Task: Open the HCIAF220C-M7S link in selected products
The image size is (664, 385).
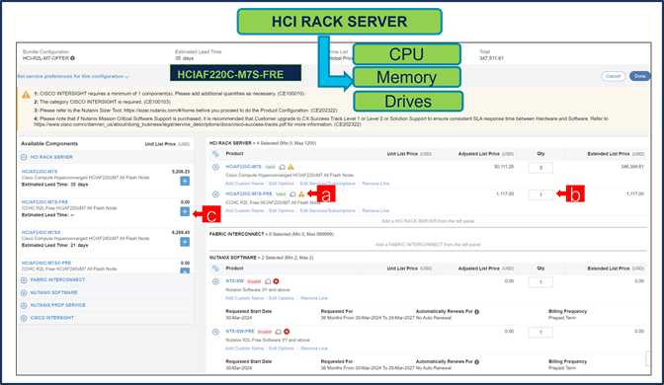Action: [x=243, y=167]
